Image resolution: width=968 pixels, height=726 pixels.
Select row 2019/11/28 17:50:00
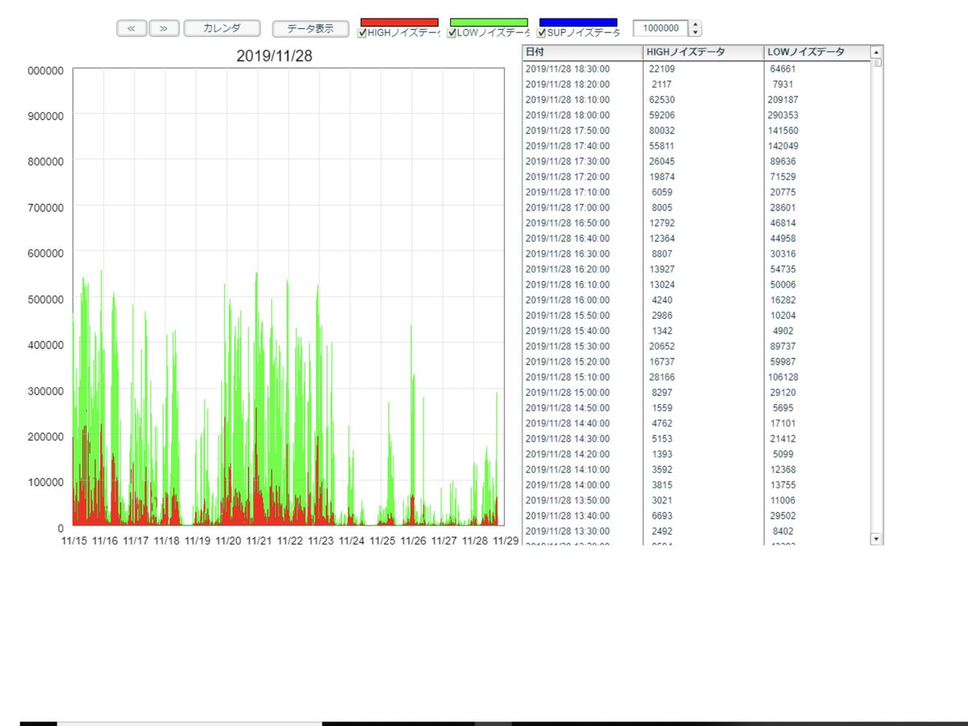696,130
